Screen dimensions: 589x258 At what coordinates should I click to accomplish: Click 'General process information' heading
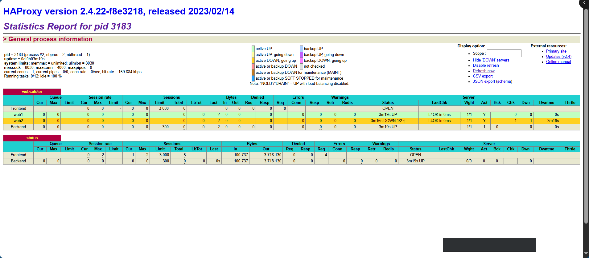pos(50,39)
